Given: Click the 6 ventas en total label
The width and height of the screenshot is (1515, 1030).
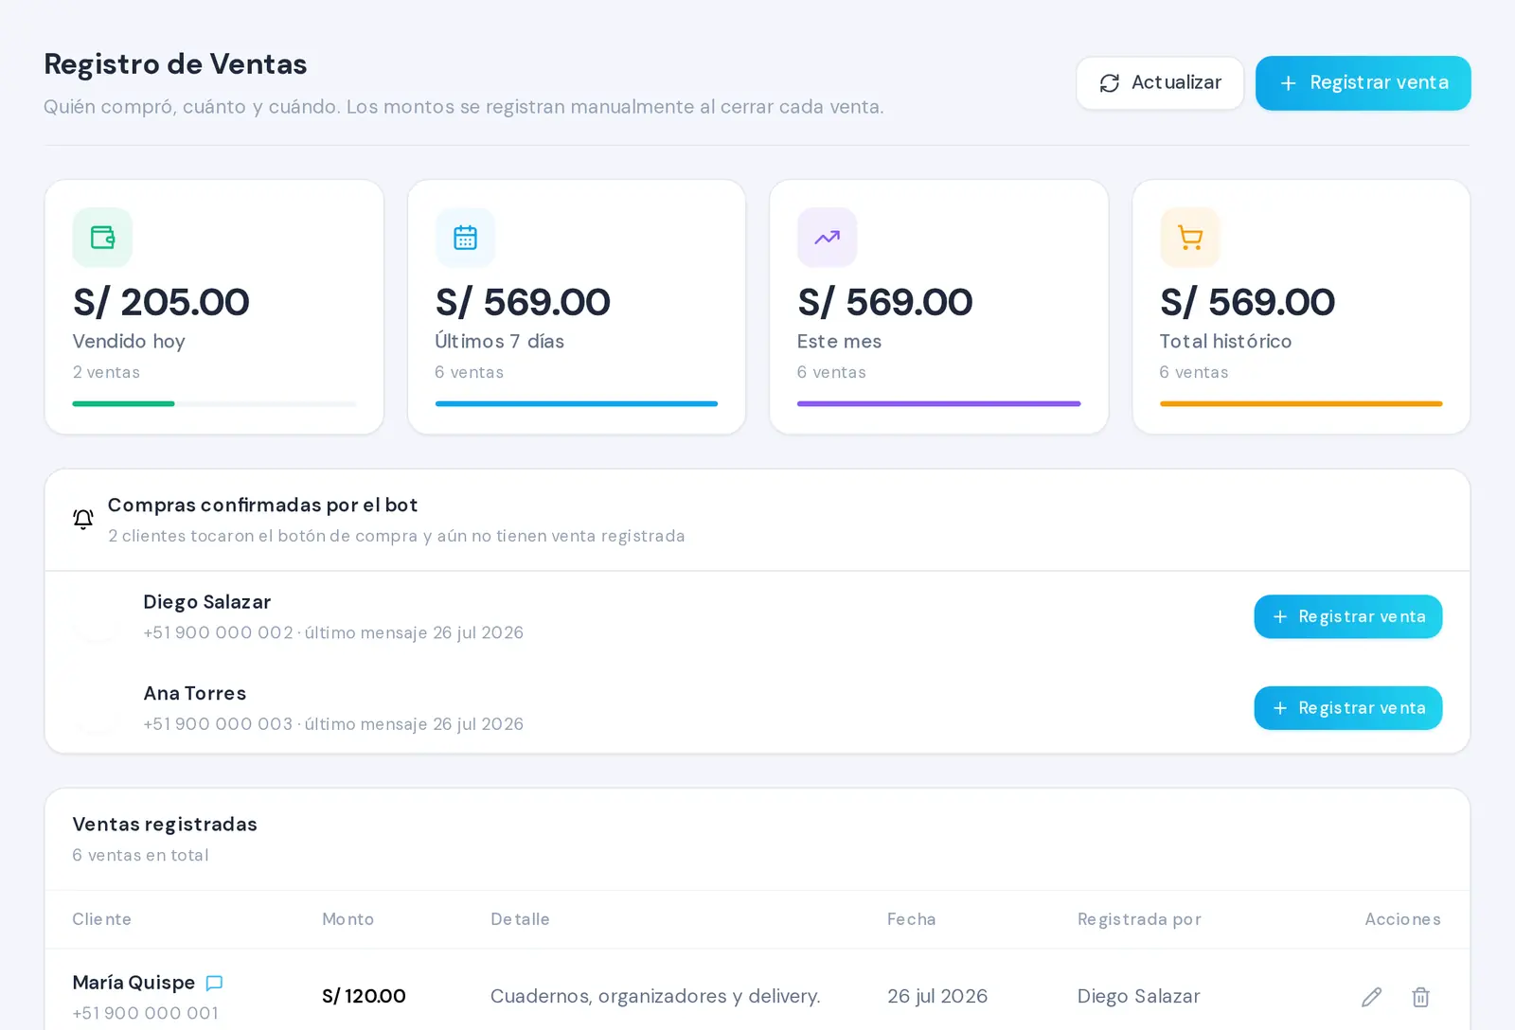Looking at the screenshot, I should click(x=140, y=855).
